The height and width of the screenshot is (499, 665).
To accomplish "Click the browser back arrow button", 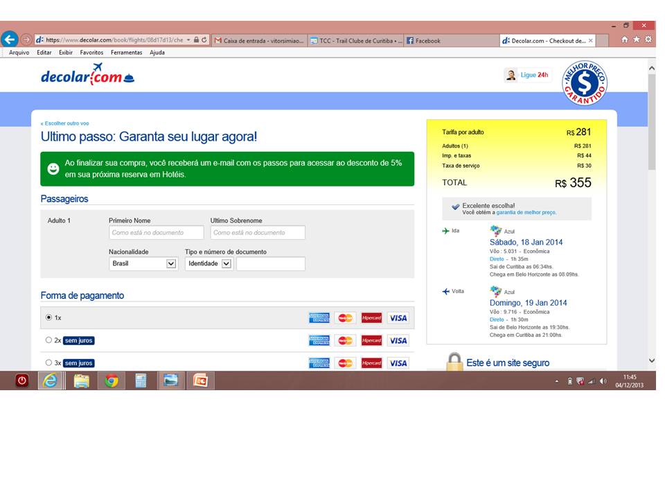I will [x=10, y=40].
